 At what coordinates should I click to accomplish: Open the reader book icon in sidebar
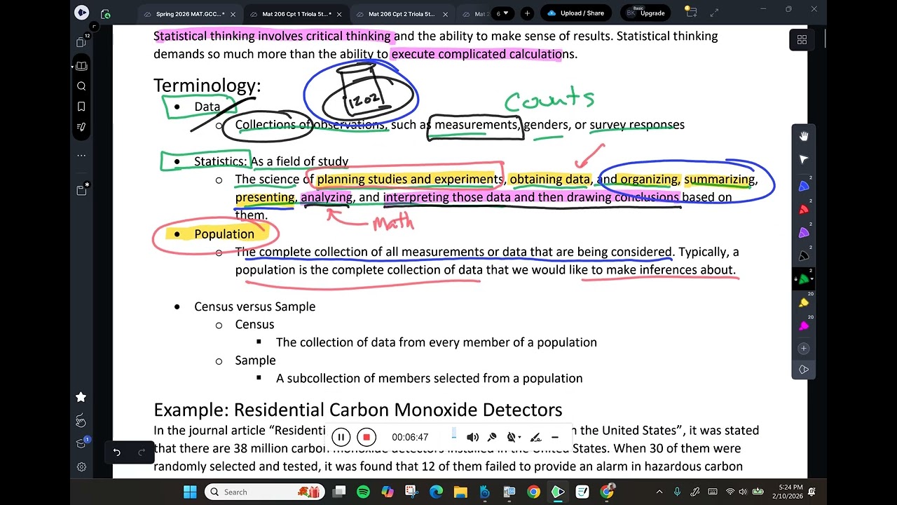coord(81,66)
